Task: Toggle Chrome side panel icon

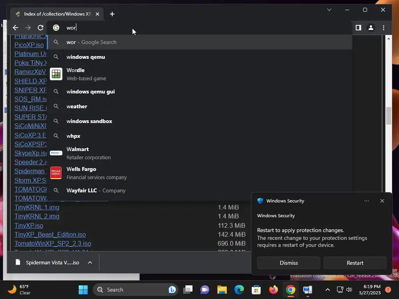Action: pyautogui.click(x=358, y=28)
